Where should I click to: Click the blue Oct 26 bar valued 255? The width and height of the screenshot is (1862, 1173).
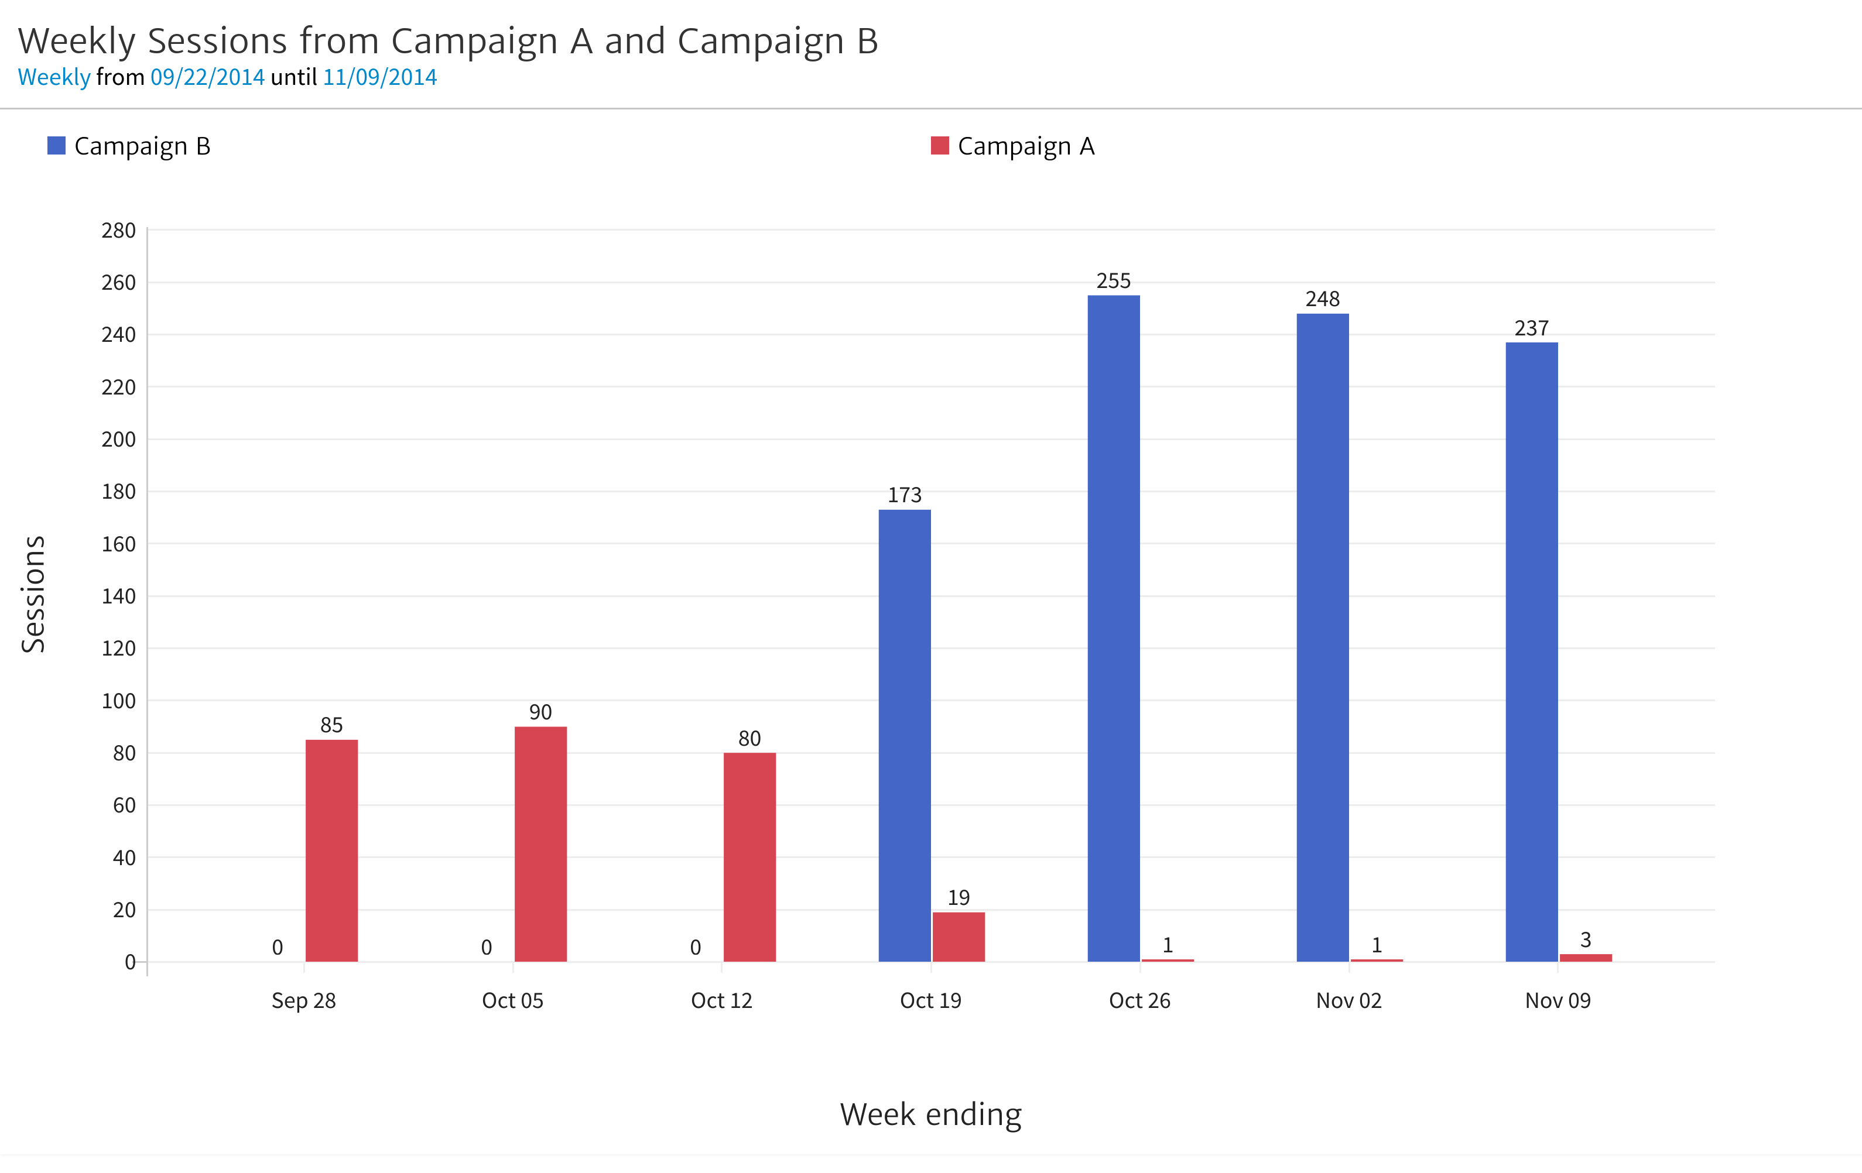tap(1114, 628)
